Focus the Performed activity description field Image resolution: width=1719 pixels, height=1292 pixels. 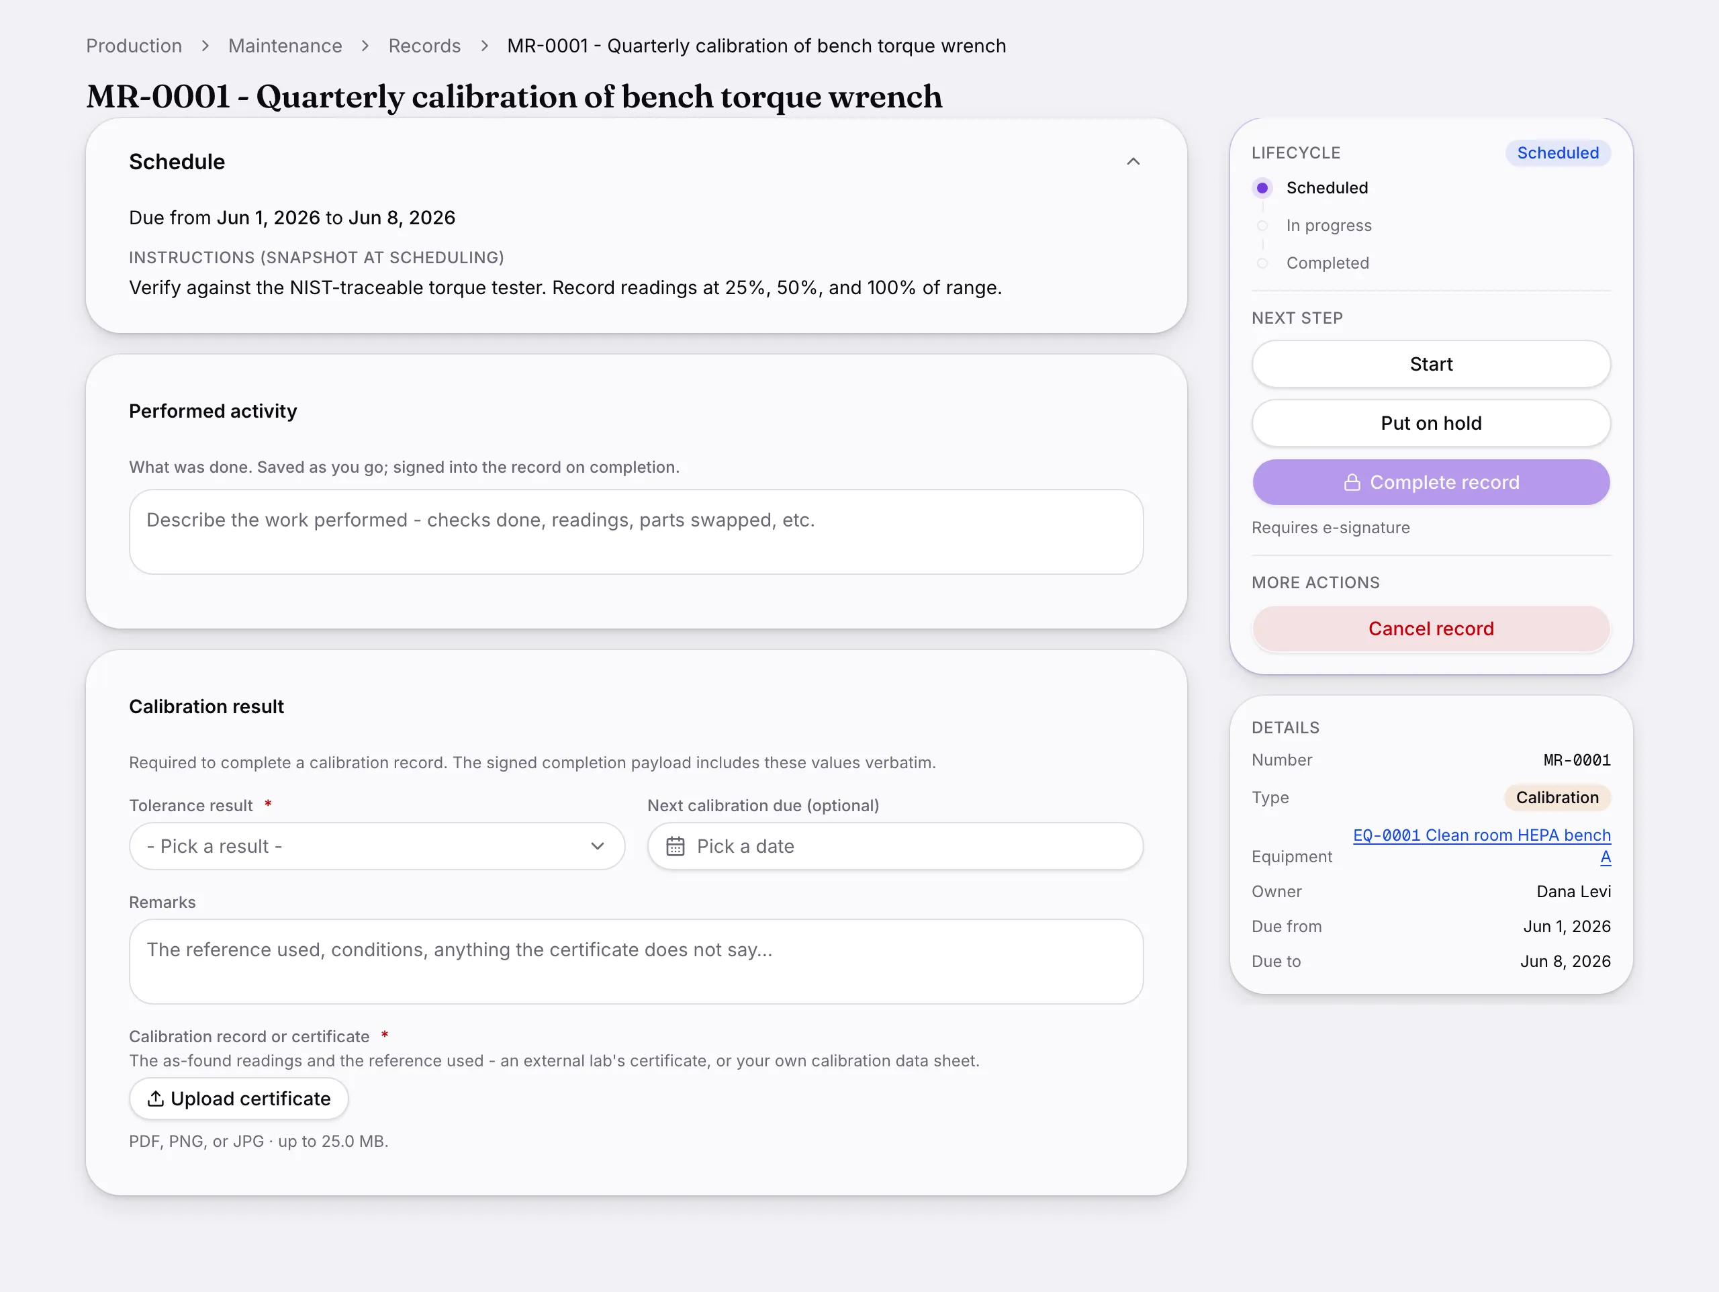636,532
